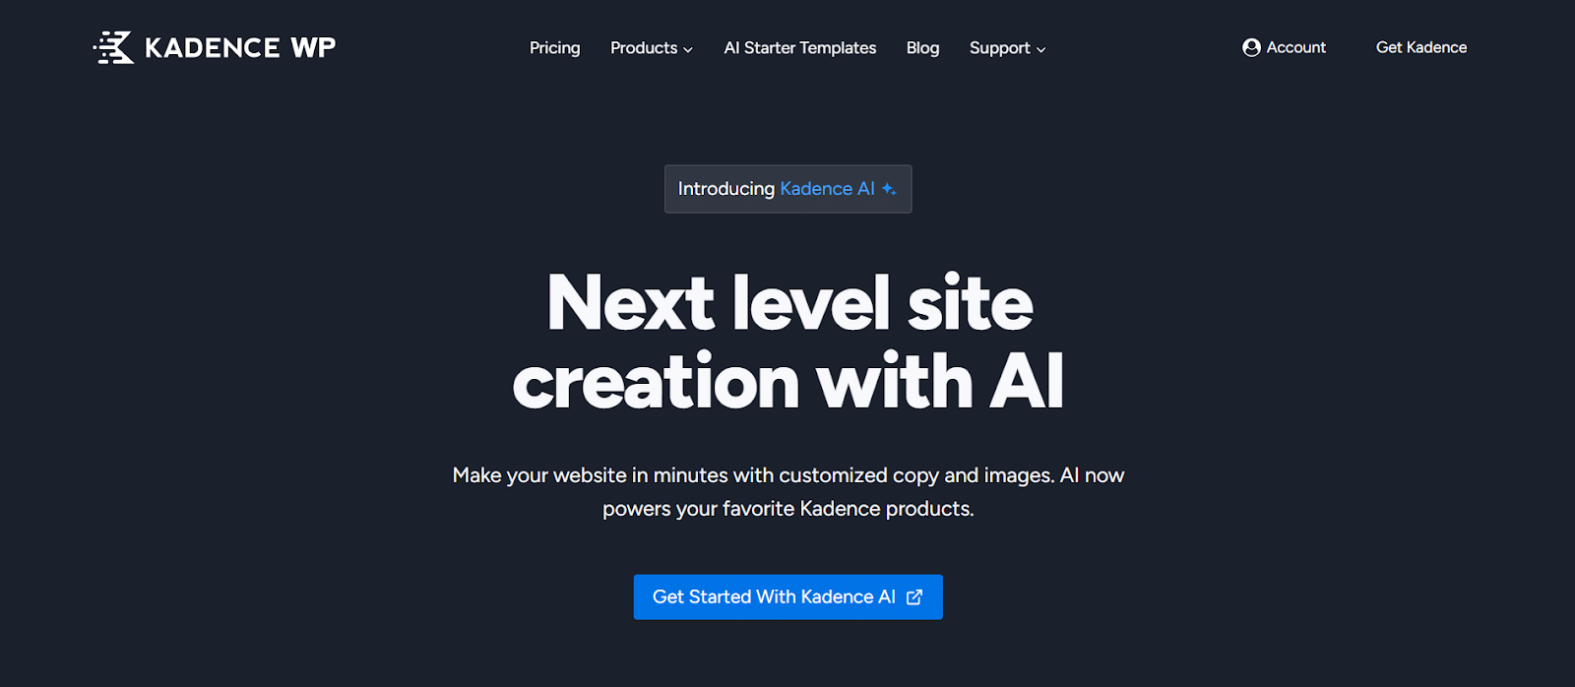
Task: Open the Pricing menu item
Action: (x=554, y=47)
